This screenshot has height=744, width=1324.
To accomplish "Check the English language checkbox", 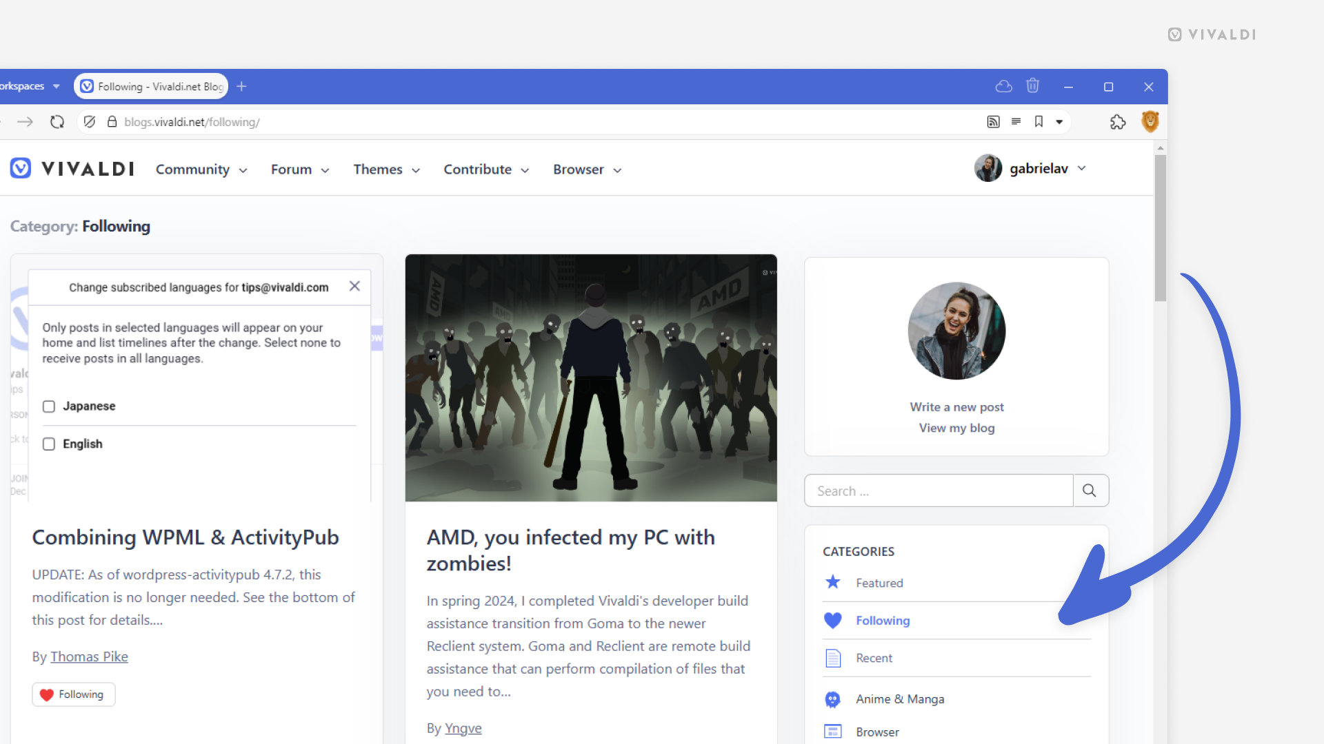I will coord(49,444).
